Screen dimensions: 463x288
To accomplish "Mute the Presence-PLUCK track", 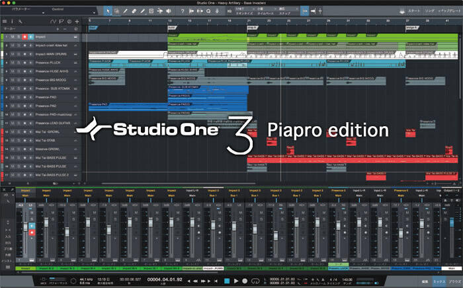I will pos(13,63).
